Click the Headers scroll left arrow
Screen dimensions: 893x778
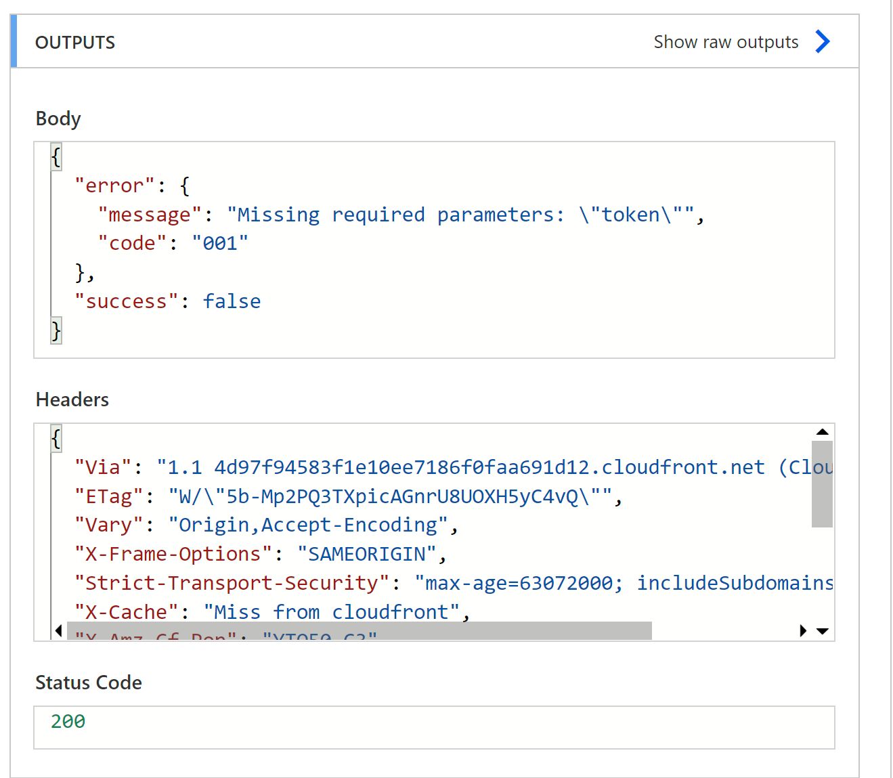[59, 631]
